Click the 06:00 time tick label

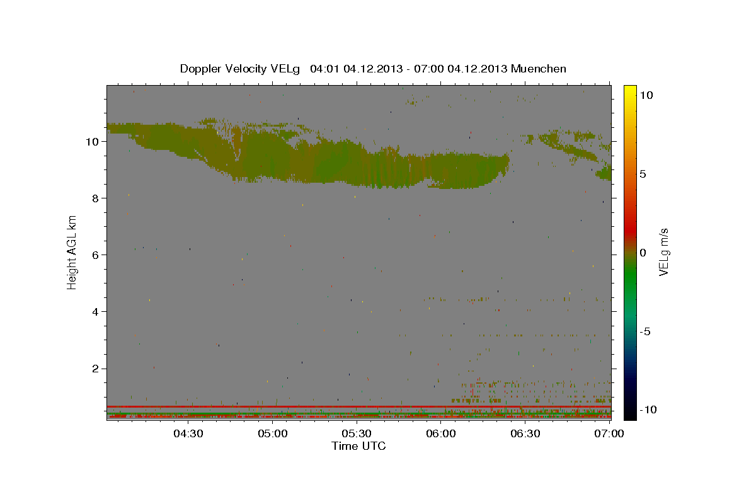[440, 433]
